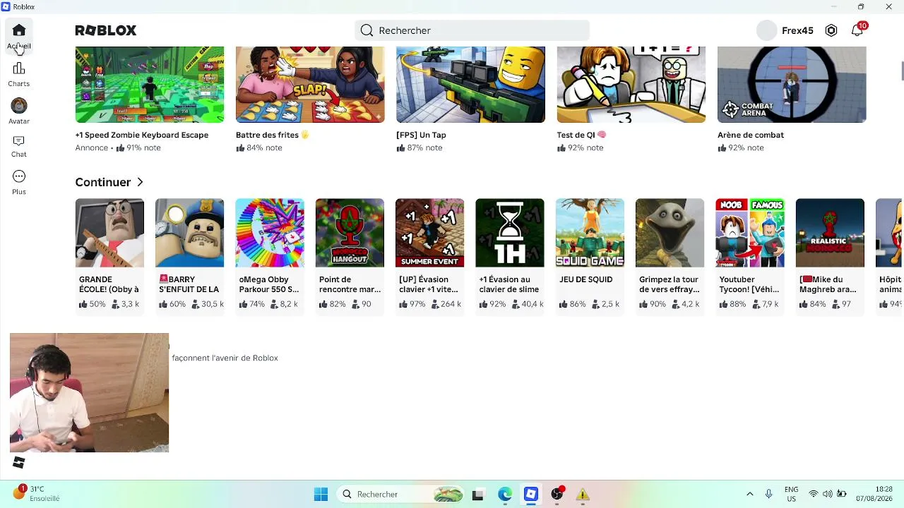Click 'façonnent l'avenir de Roblox' text
This screenshot has height=508, width=904.
coord(225,358)
